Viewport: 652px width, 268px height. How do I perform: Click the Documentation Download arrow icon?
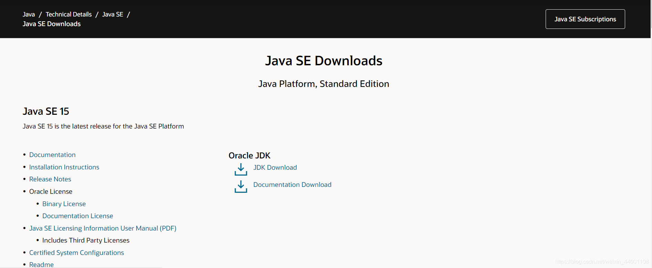pos(241,186)
